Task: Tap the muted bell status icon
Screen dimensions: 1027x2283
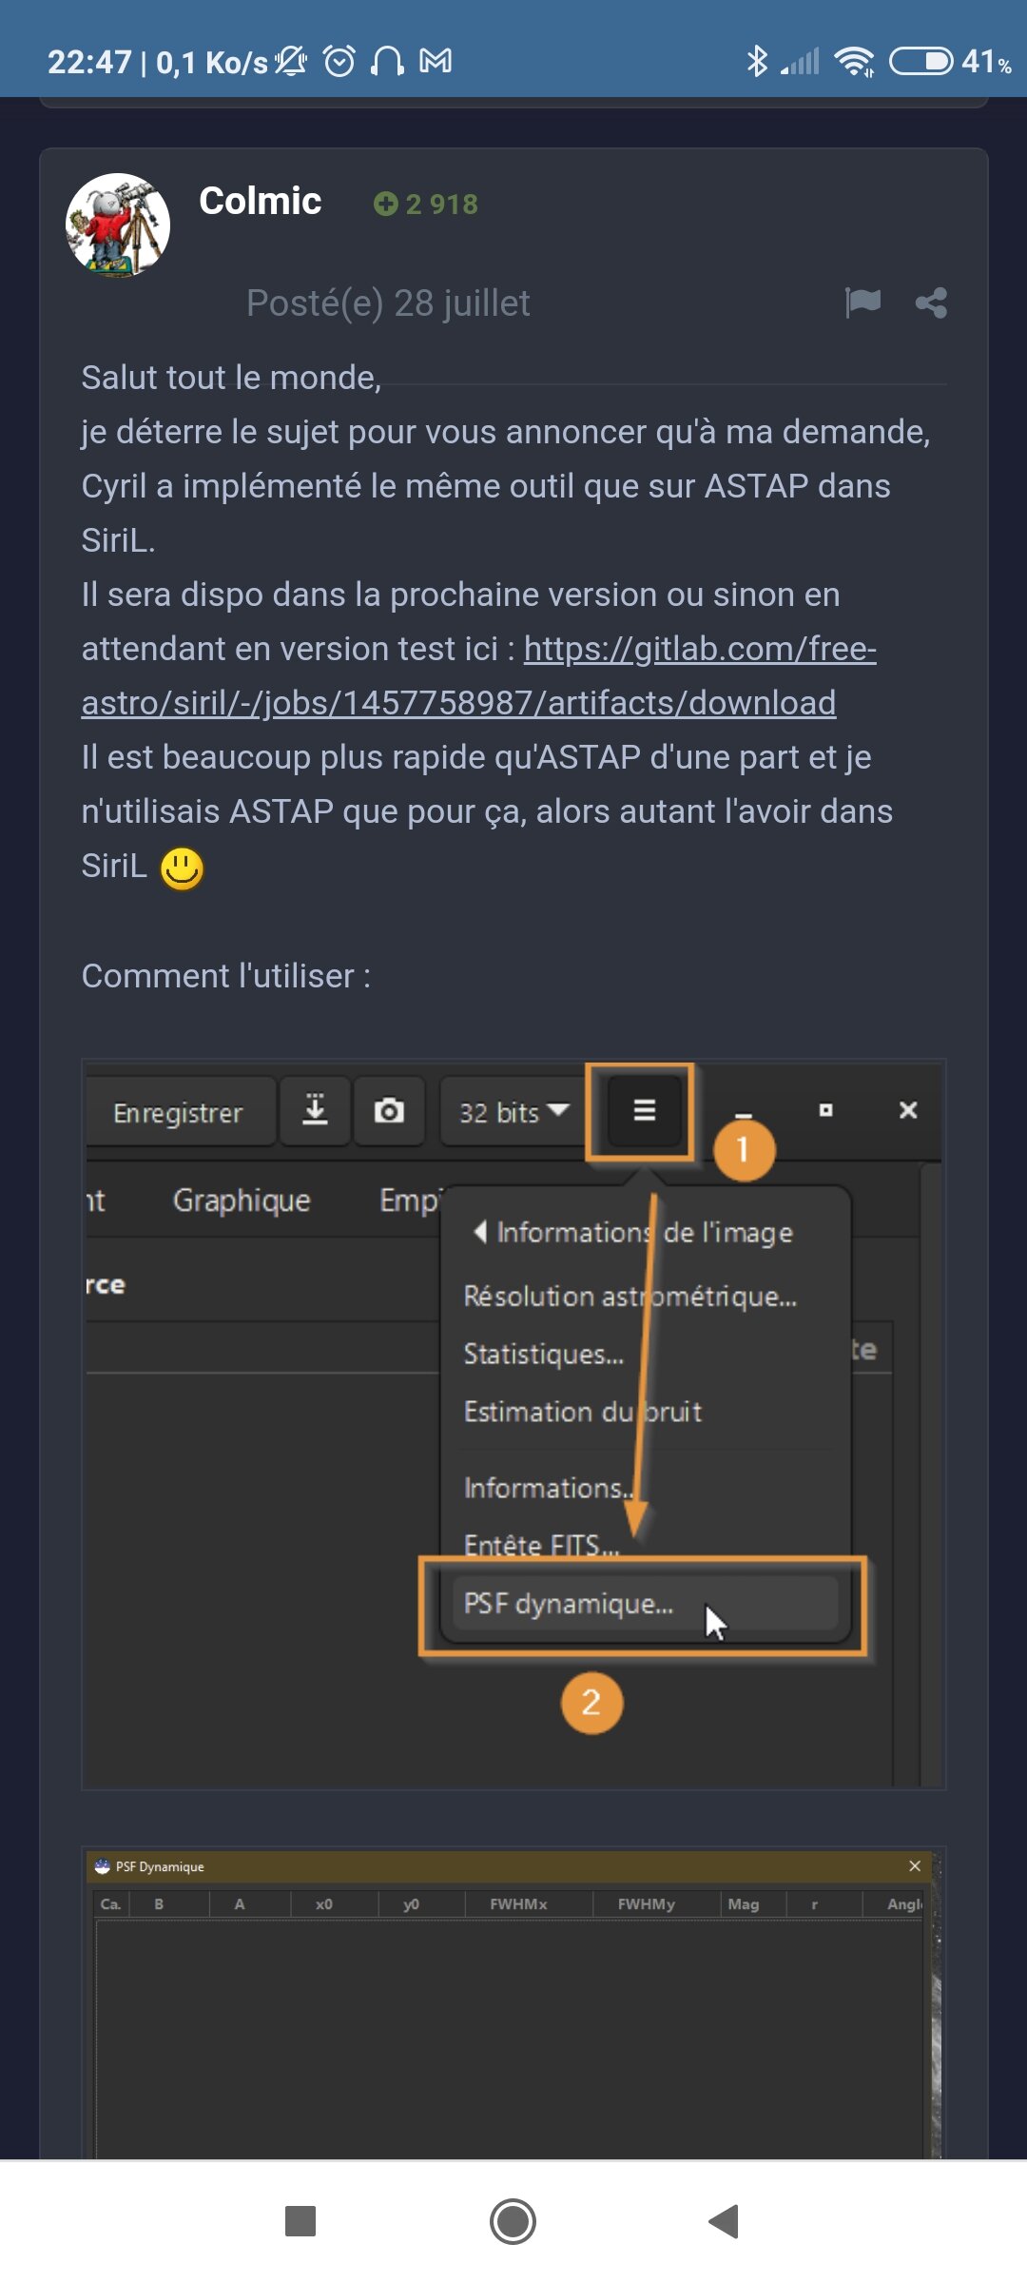Action: 291,62
